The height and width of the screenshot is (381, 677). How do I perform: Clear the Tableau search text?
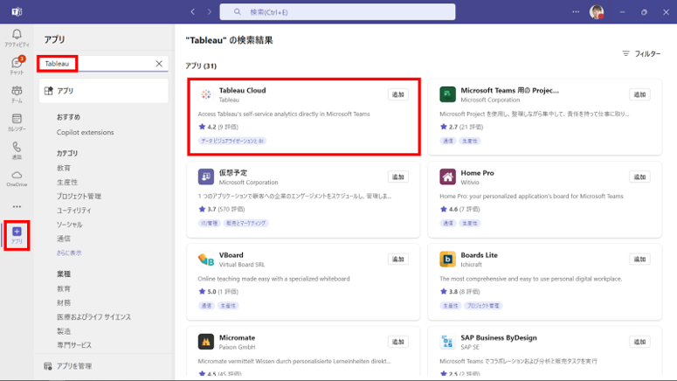(159, 64)
